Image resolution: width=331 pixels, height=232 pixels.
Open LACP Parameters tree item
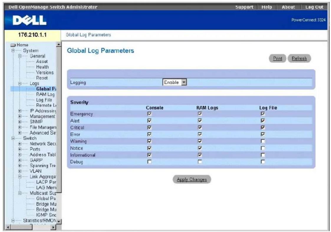(x=46, y=182)
